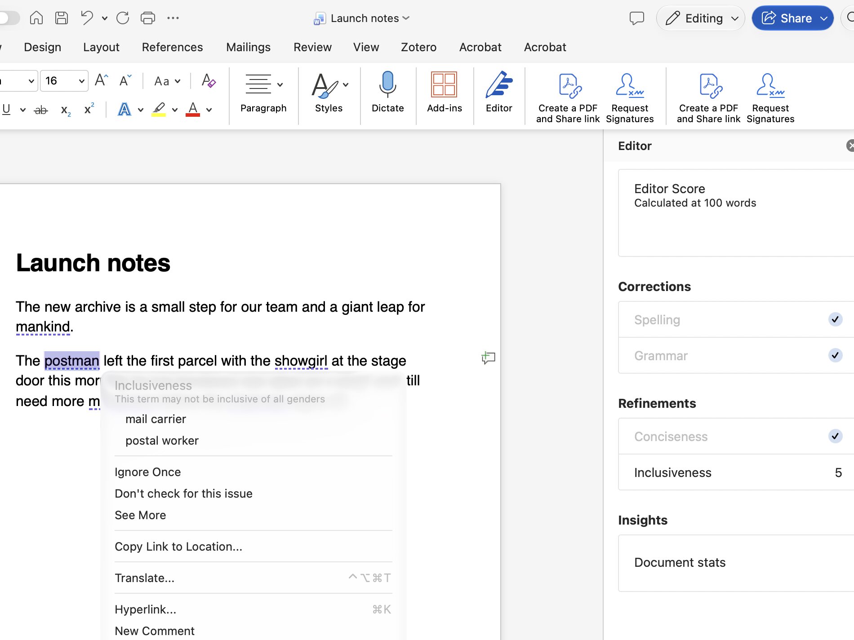Switch to the Mailings tab
The image size is (854, 640).
tap(248, 47)
